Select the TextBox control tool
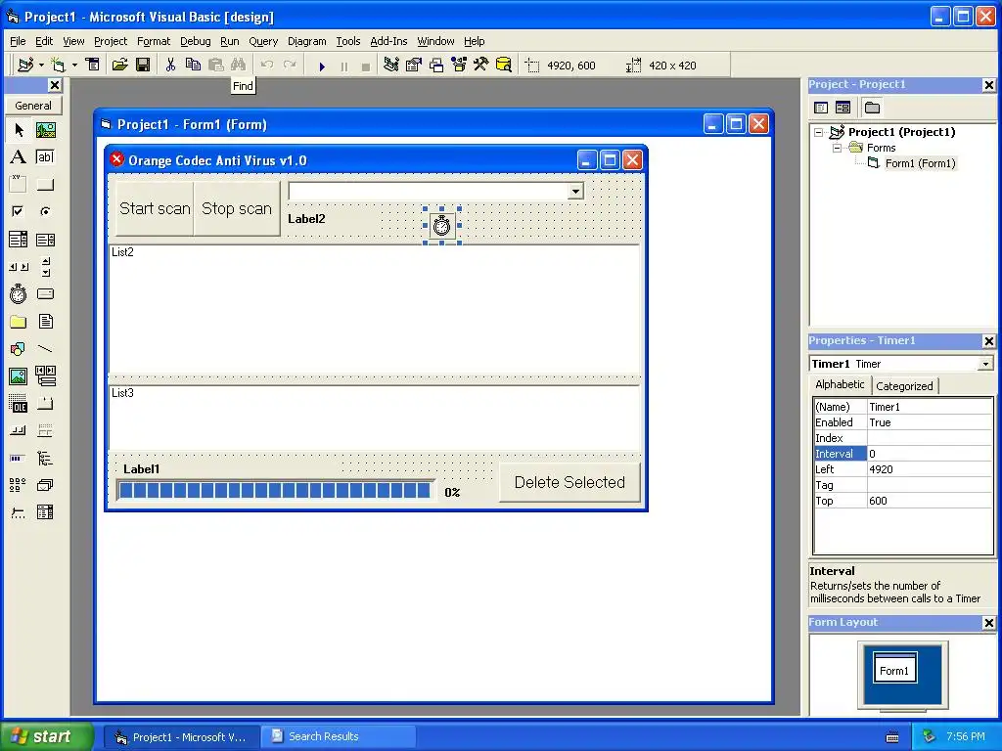 (45, 157)
